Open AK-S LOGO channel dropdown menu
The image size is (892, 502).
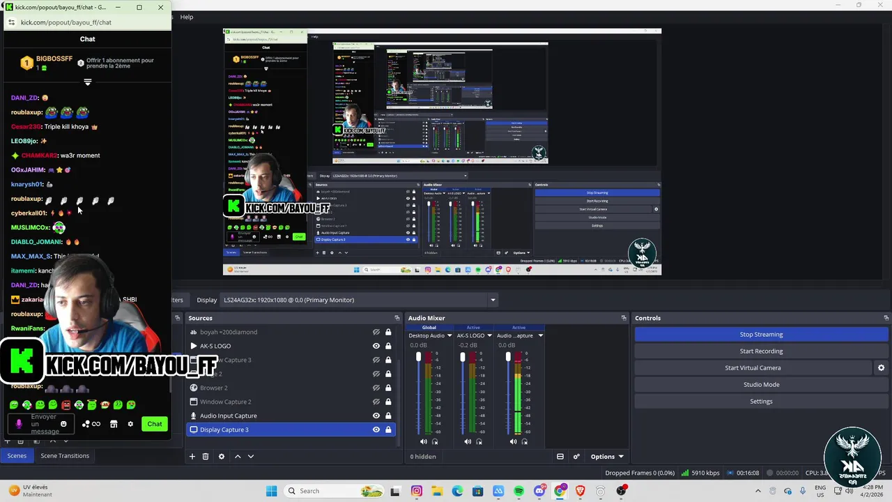click(x=489, y=335)
